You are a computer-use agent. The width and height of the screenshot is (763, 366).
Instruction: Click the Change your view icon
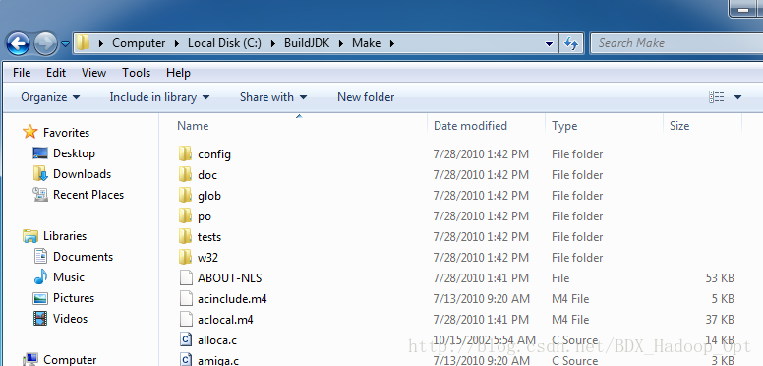716,97
